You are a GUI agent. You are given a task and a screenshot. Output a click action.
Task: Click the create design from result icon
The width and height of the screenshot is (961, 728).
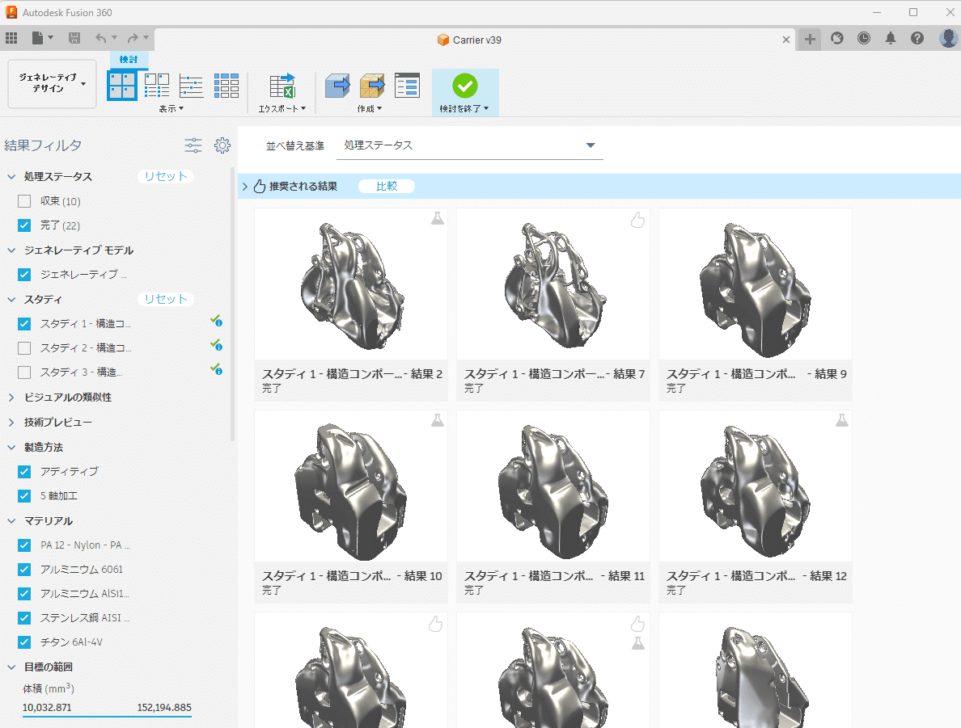point(337,86)
